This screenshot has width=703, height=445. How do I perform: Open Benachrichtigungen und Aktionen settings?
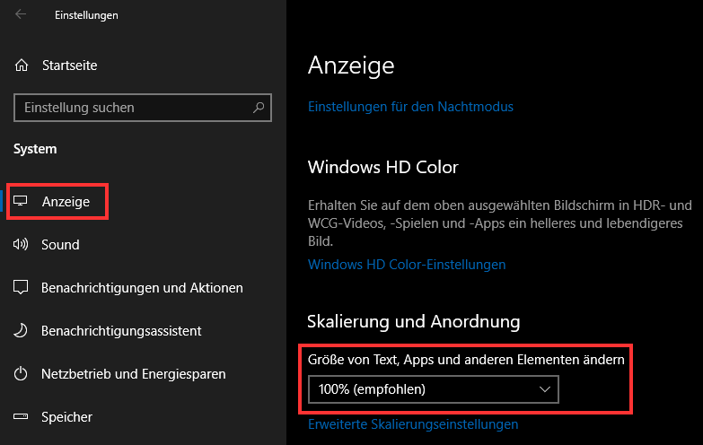(x=142, y=288)
